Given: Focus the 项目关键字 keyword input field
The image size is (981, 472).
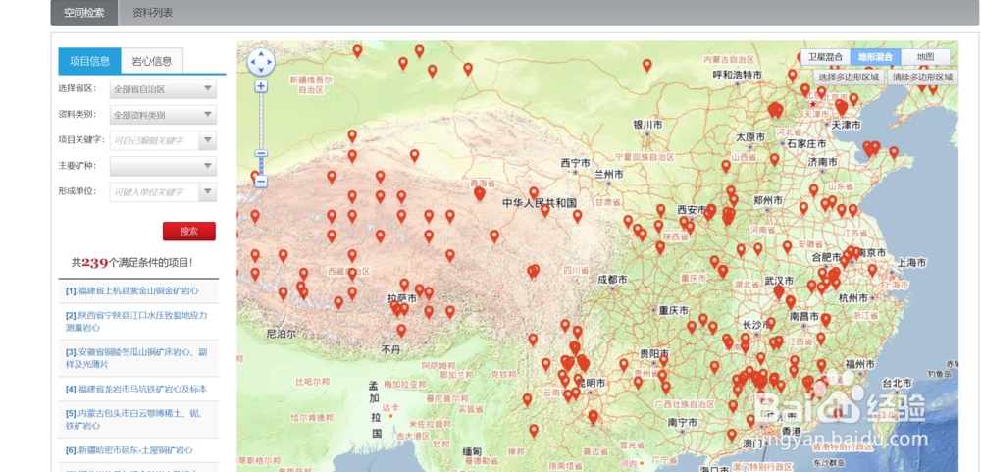Looking at the screenshot, I should [x=155, y=140].
